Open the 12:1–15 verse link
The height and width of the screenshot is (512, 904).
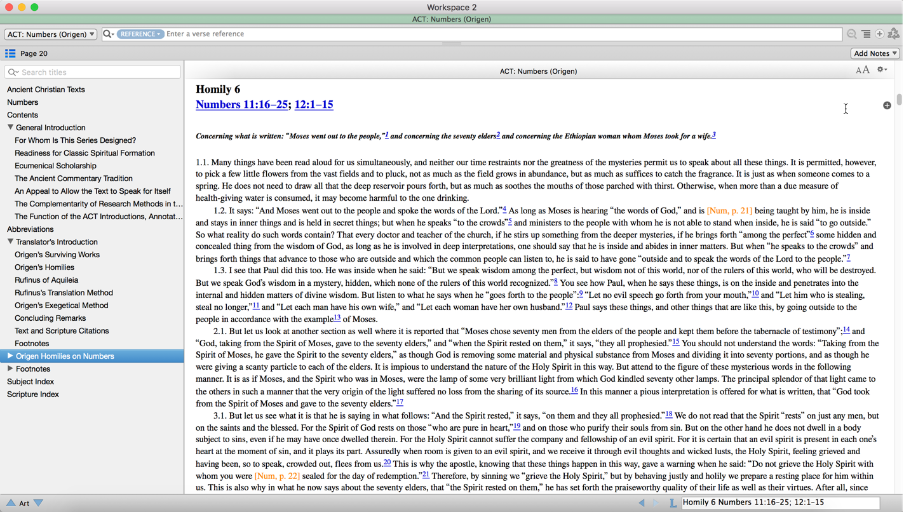[x=313, y=105]
